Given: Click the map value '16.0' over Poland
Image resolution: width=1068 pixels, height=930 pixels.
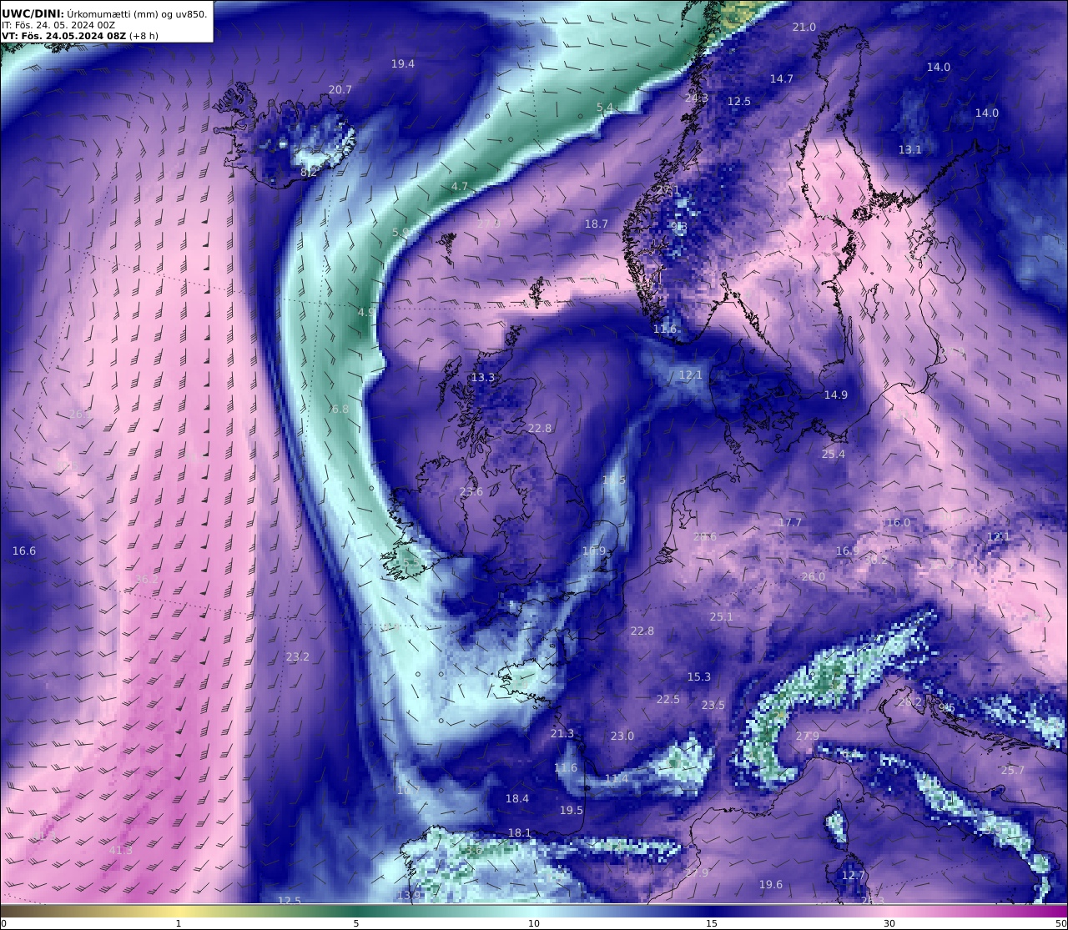Looking at the screenshot, I should [x=899, y=523].
